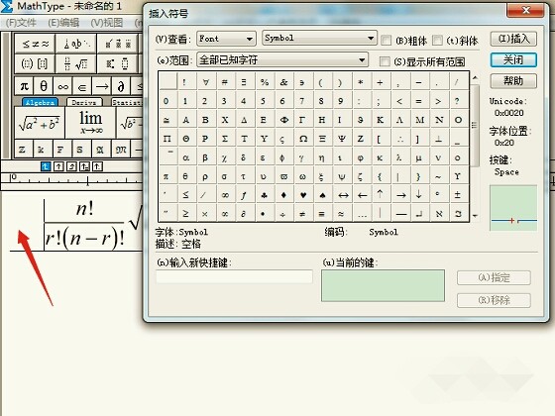Viewport: 555px width, 416px height.
Task: Enable the italic (斜体) checkbox
Action: 437,41
